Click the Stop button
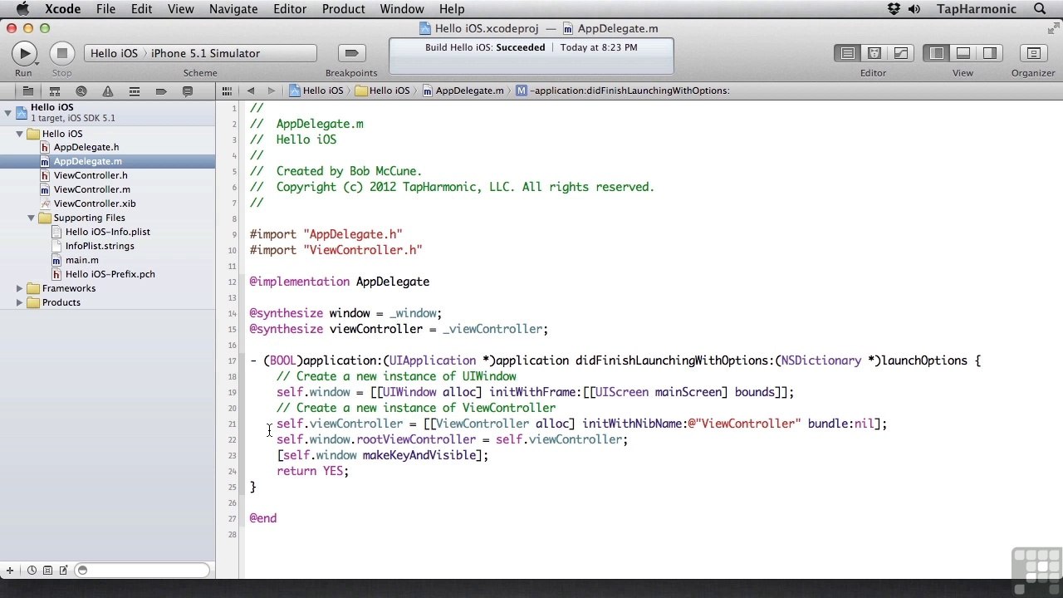The height and width of the screenshot is (598, 1063). (61, 53)
